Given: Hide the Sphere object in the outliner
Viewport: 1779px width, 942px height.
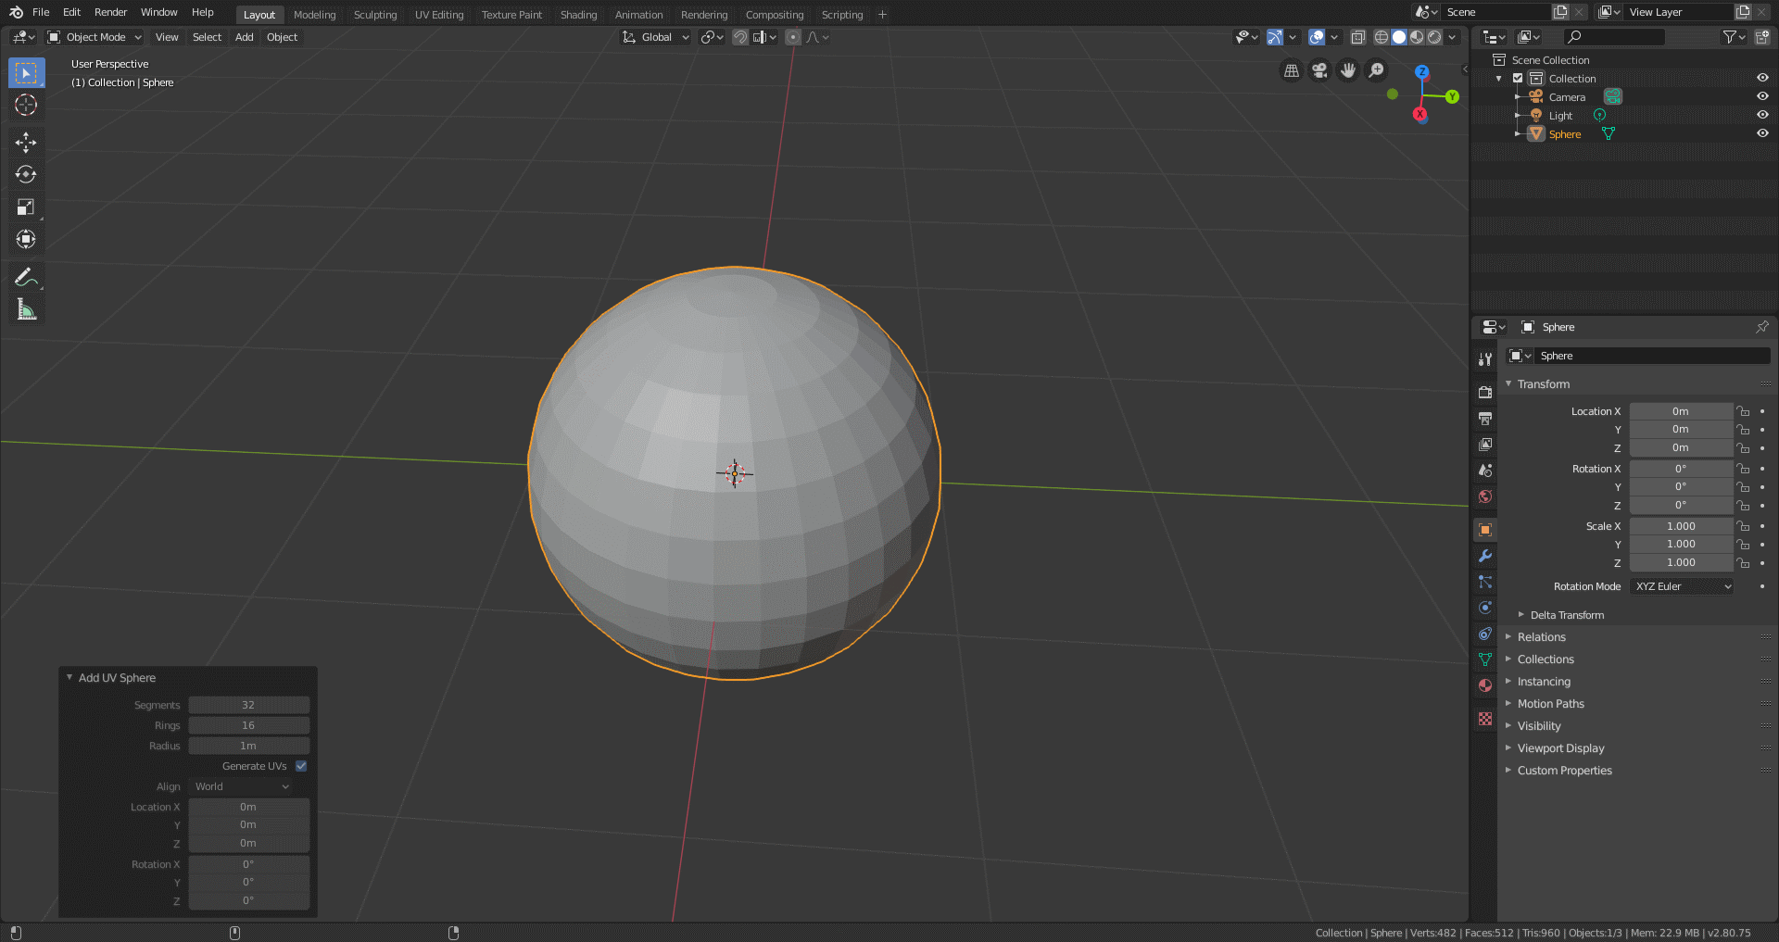Looking at the screenshot, I should tap(1762, 132).
